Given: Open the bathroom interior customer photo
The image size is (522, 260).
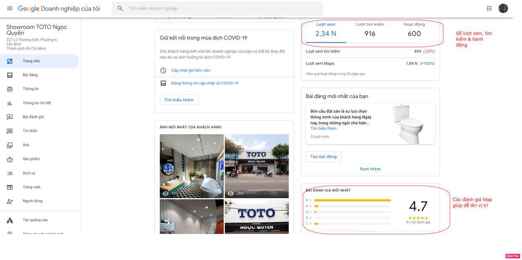Looking at the screenshot, I should pyautogui.click(x=192, y=166).
